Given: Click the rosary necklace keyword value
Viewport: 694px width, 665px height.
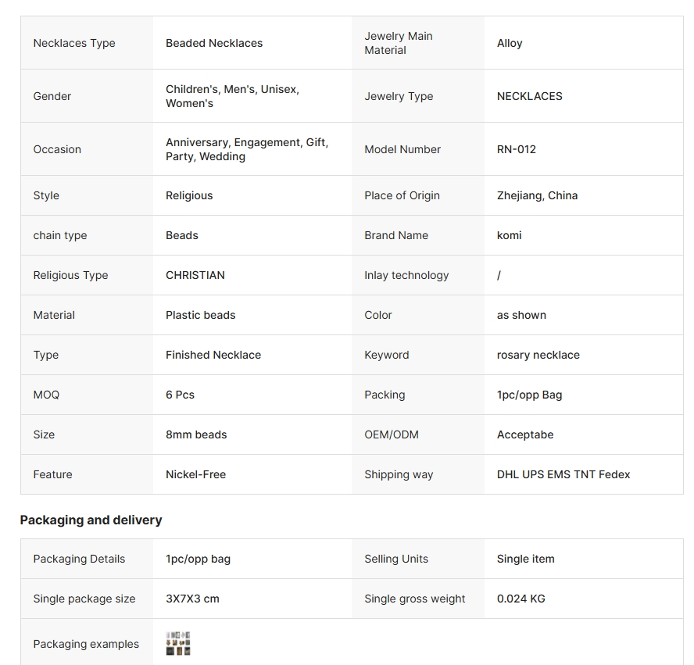Looking at the screenshot, I should (538, 355).
